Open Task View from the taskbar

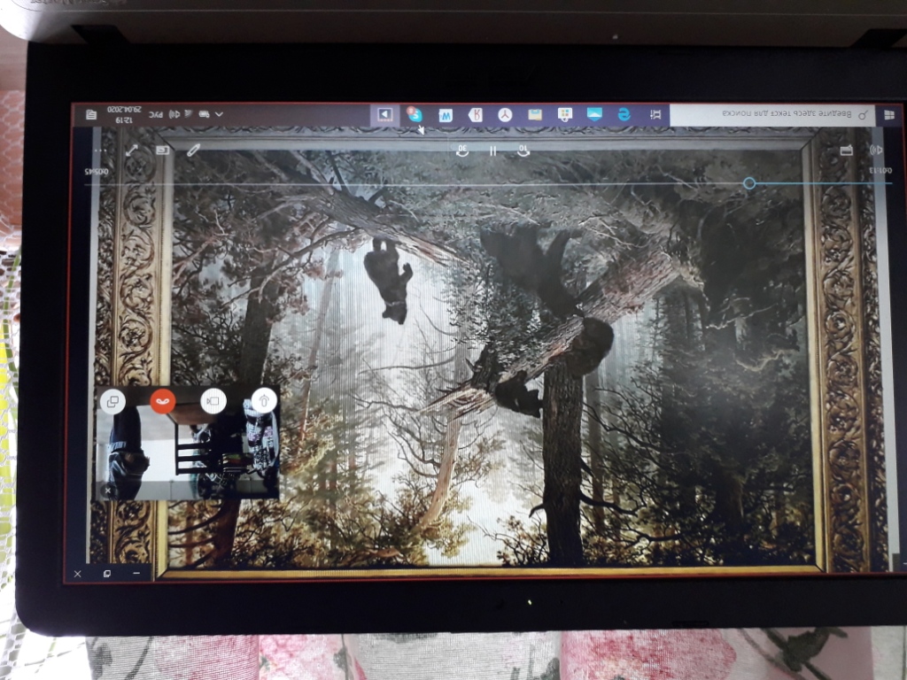pyautogui.click(x=655, y=114)
